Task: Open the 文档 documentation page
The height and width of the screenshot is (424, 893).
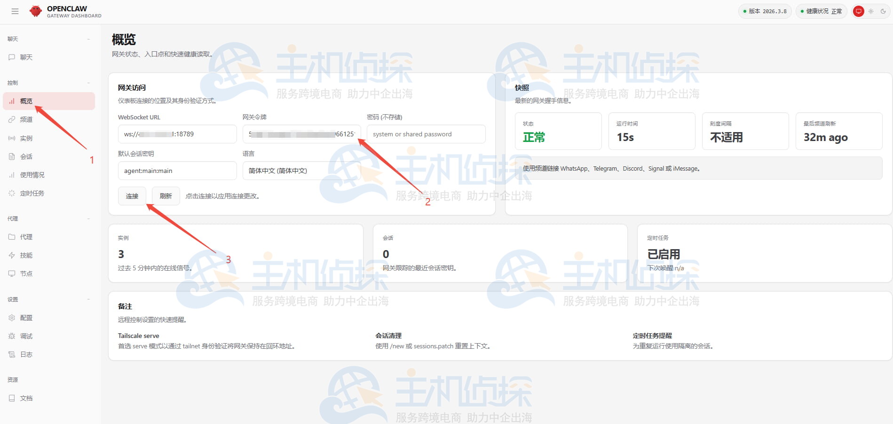Action: coord(27,398)
